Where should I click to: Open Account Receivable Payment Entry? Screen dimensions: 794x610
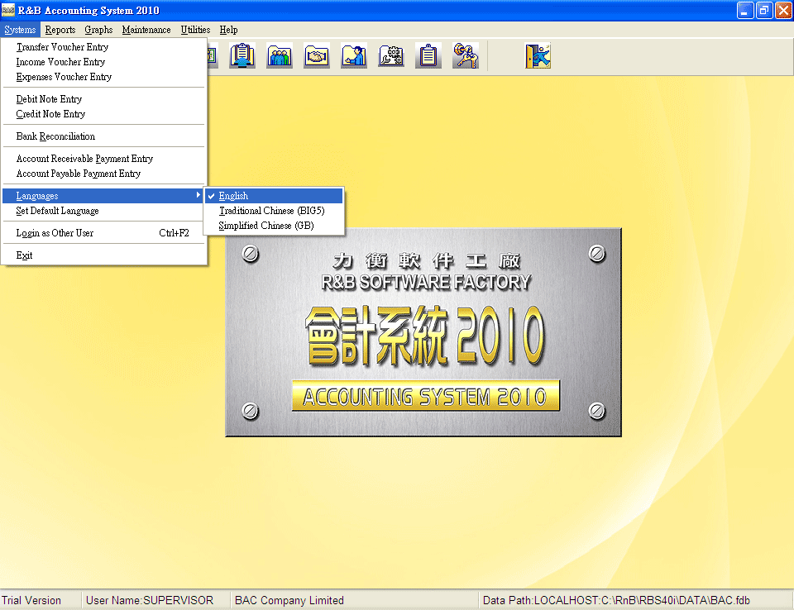(x=104, y=159)
